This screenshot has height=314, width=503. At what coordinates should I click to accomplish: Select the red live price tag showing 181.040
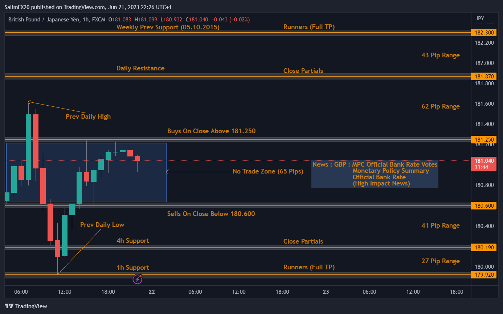point(484,161)
